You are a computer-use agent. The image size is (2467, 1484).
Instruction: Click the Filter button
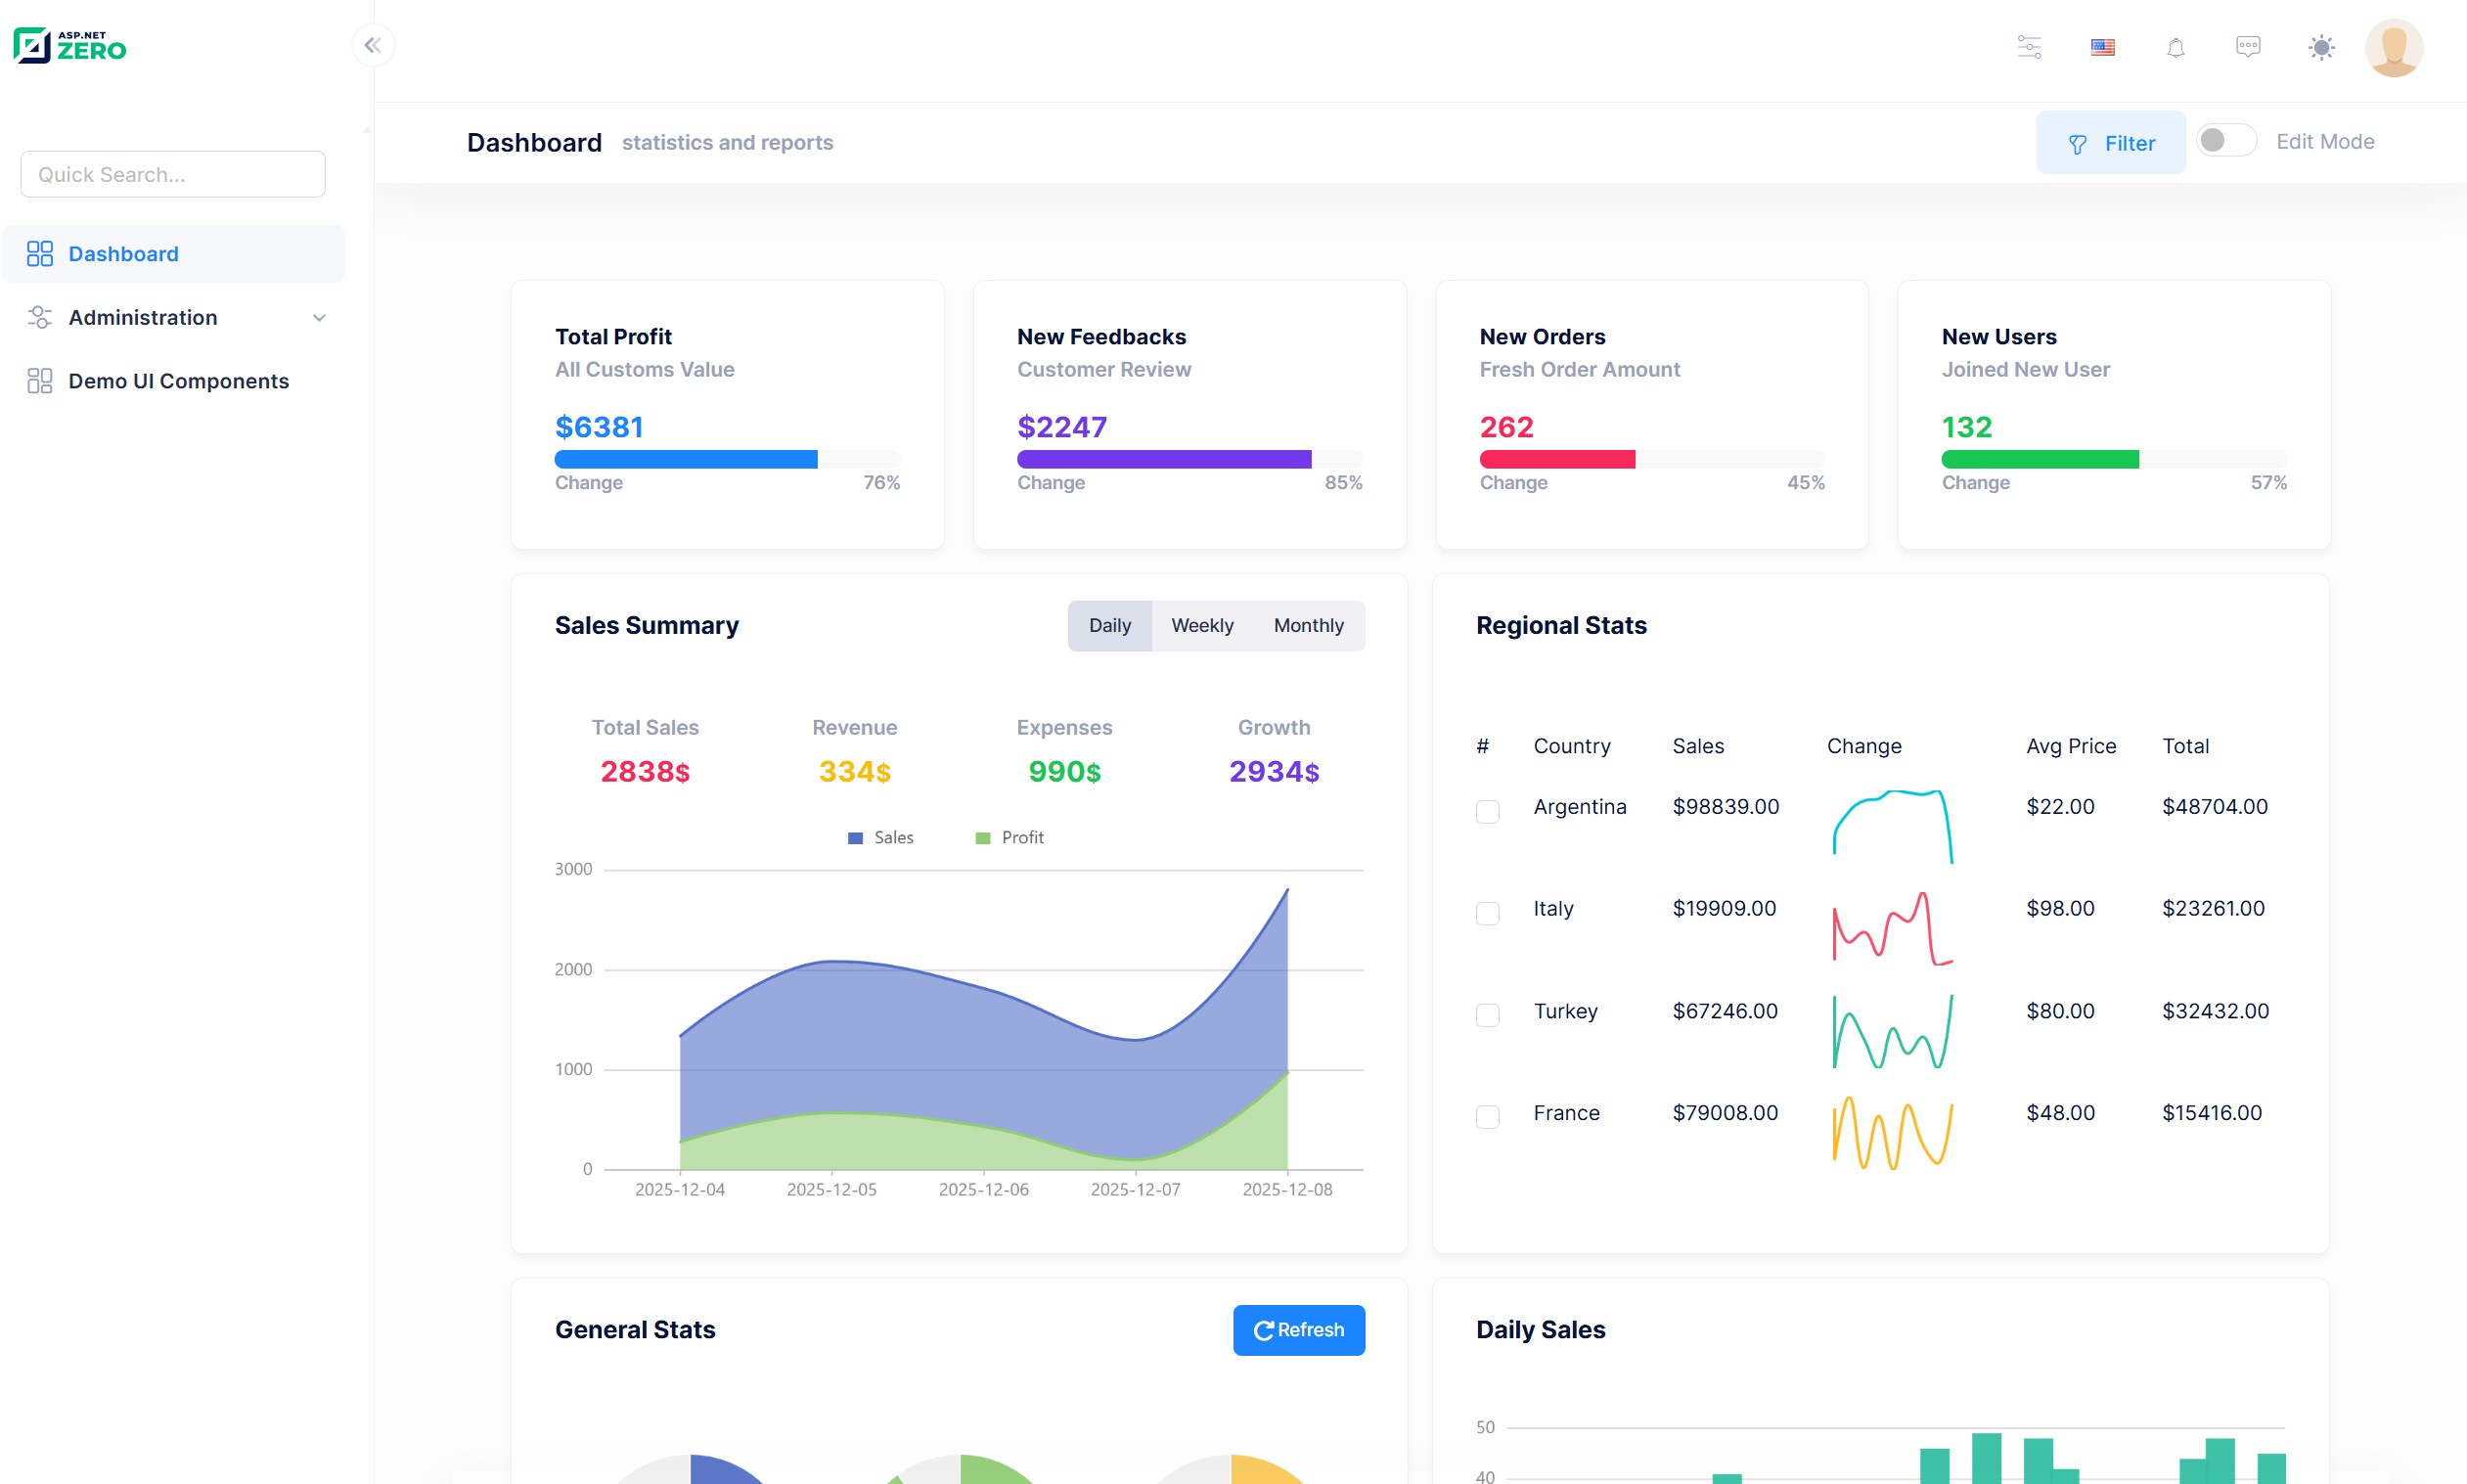click(x=2110, y=143)
